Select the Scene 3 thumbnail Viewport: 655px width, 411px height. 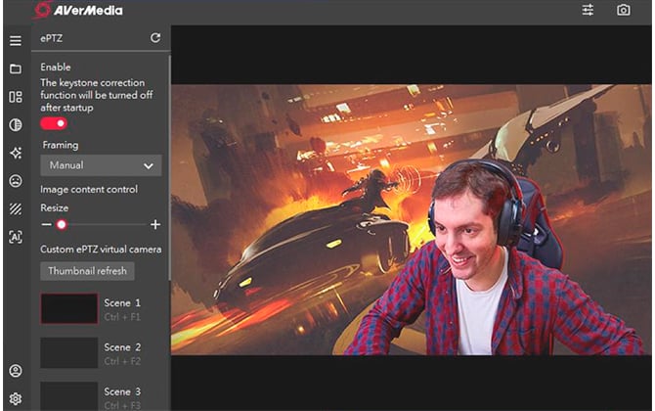[69, 396]
